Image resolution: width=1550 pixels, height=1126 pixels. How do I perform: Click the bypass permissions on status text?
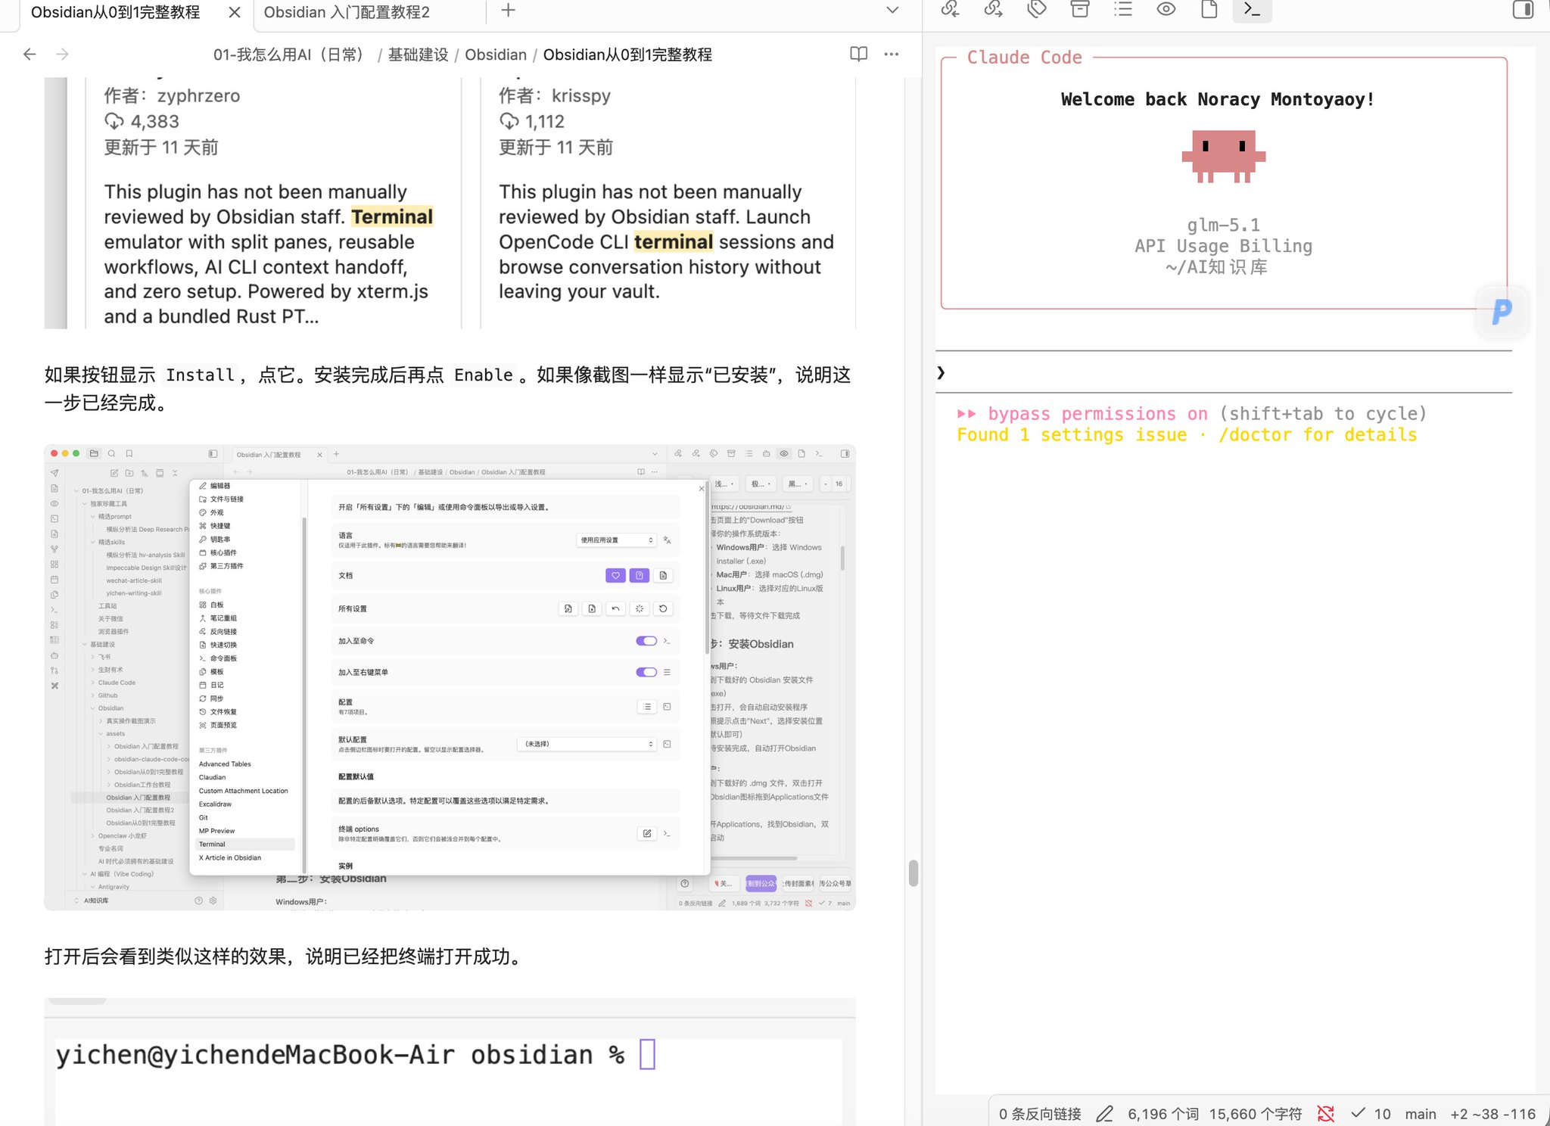point(1097,414)
